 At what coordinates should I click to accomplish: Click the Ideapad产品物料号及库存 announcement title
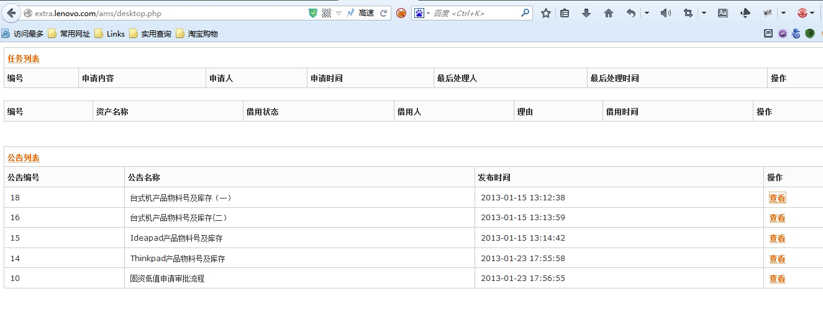[176, 238]
